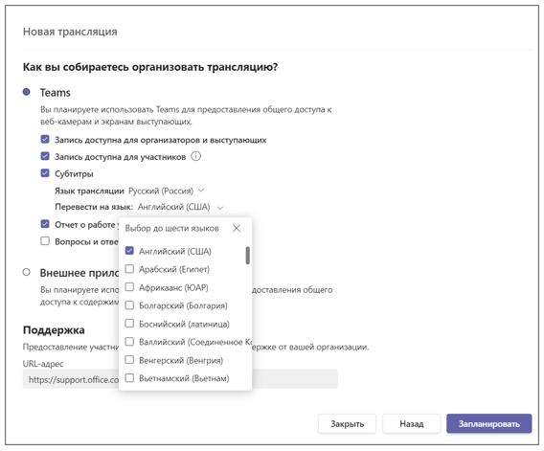Select the Внешнее приложение radio button
This screenshot has width=544, height=451.
[27, 272]
